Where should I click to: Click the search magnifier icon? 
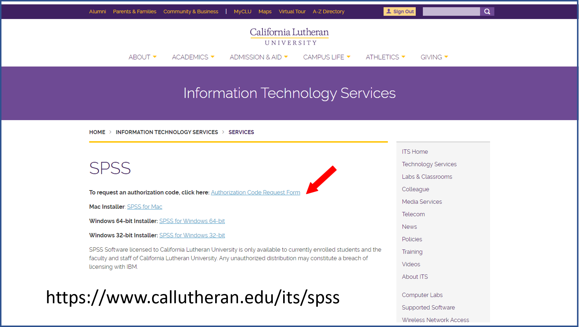pyautogui.click(x=487, y=12)
